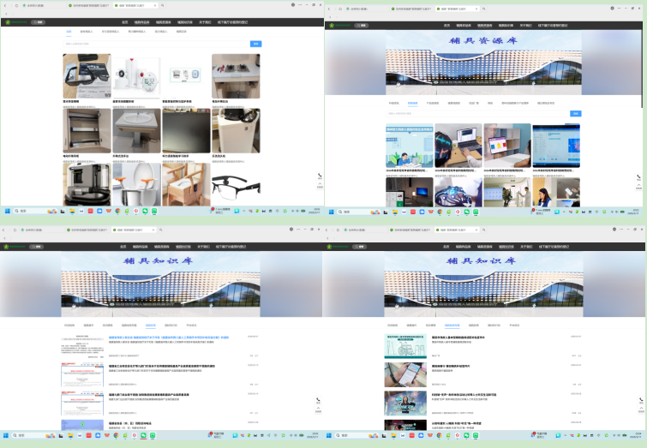Select 首页 in the product page's dark navigation bar

(x=124, y=22)
